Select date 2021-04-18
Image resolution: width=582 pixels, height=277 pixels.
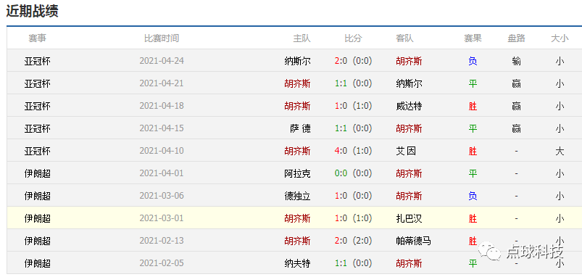(162, 106)
